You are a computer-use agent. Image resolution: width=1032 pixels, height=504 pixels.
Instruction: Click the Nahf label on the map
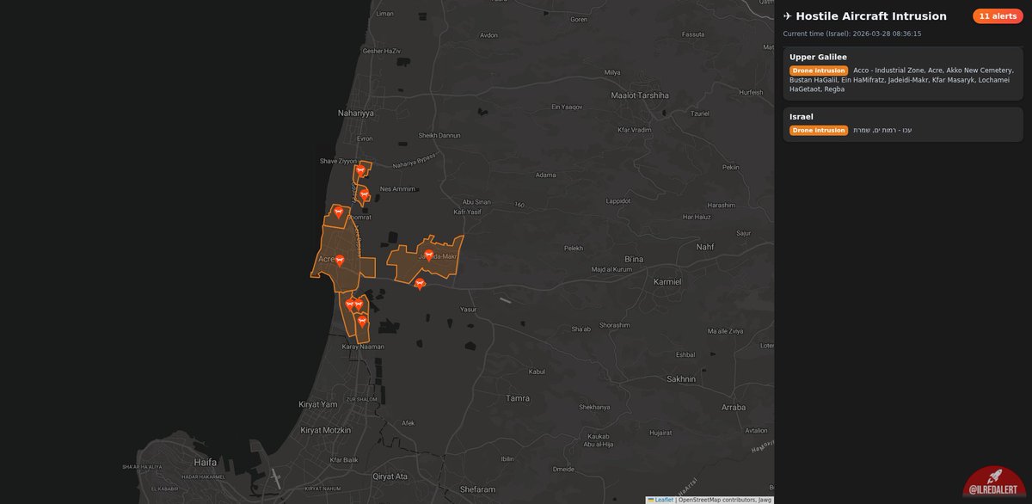pyautogui.click(x=705, y=247)
